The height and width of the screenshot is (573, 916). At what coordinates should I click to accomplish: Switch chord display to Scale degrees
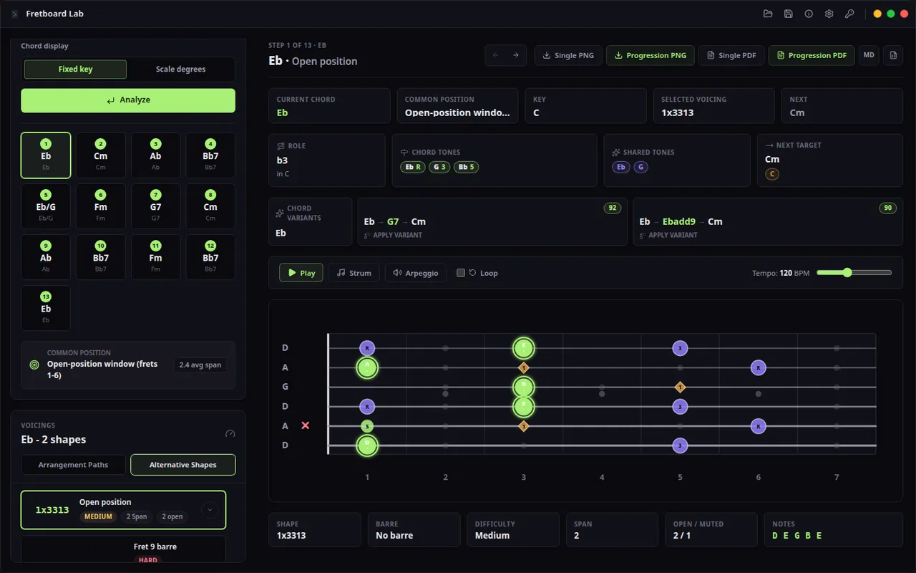(x=180, y=69)
